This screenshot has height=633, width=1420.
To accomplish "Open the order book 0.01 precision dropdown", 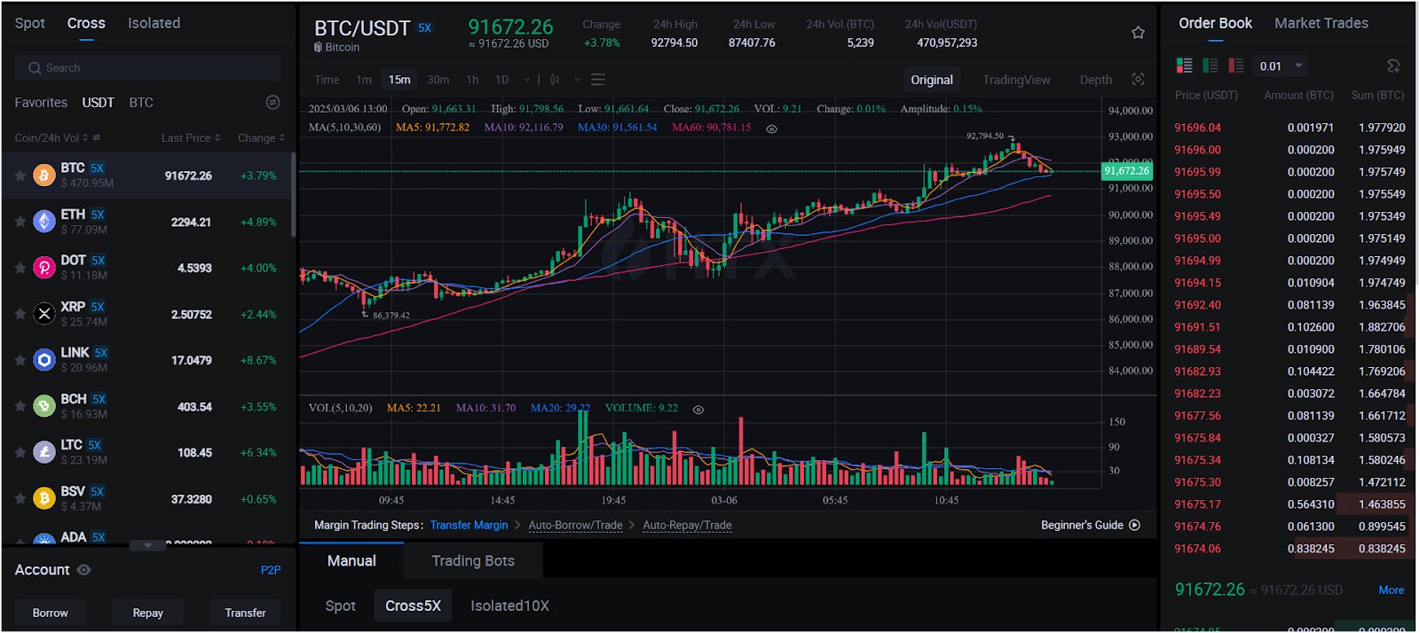I will 1281,66.
